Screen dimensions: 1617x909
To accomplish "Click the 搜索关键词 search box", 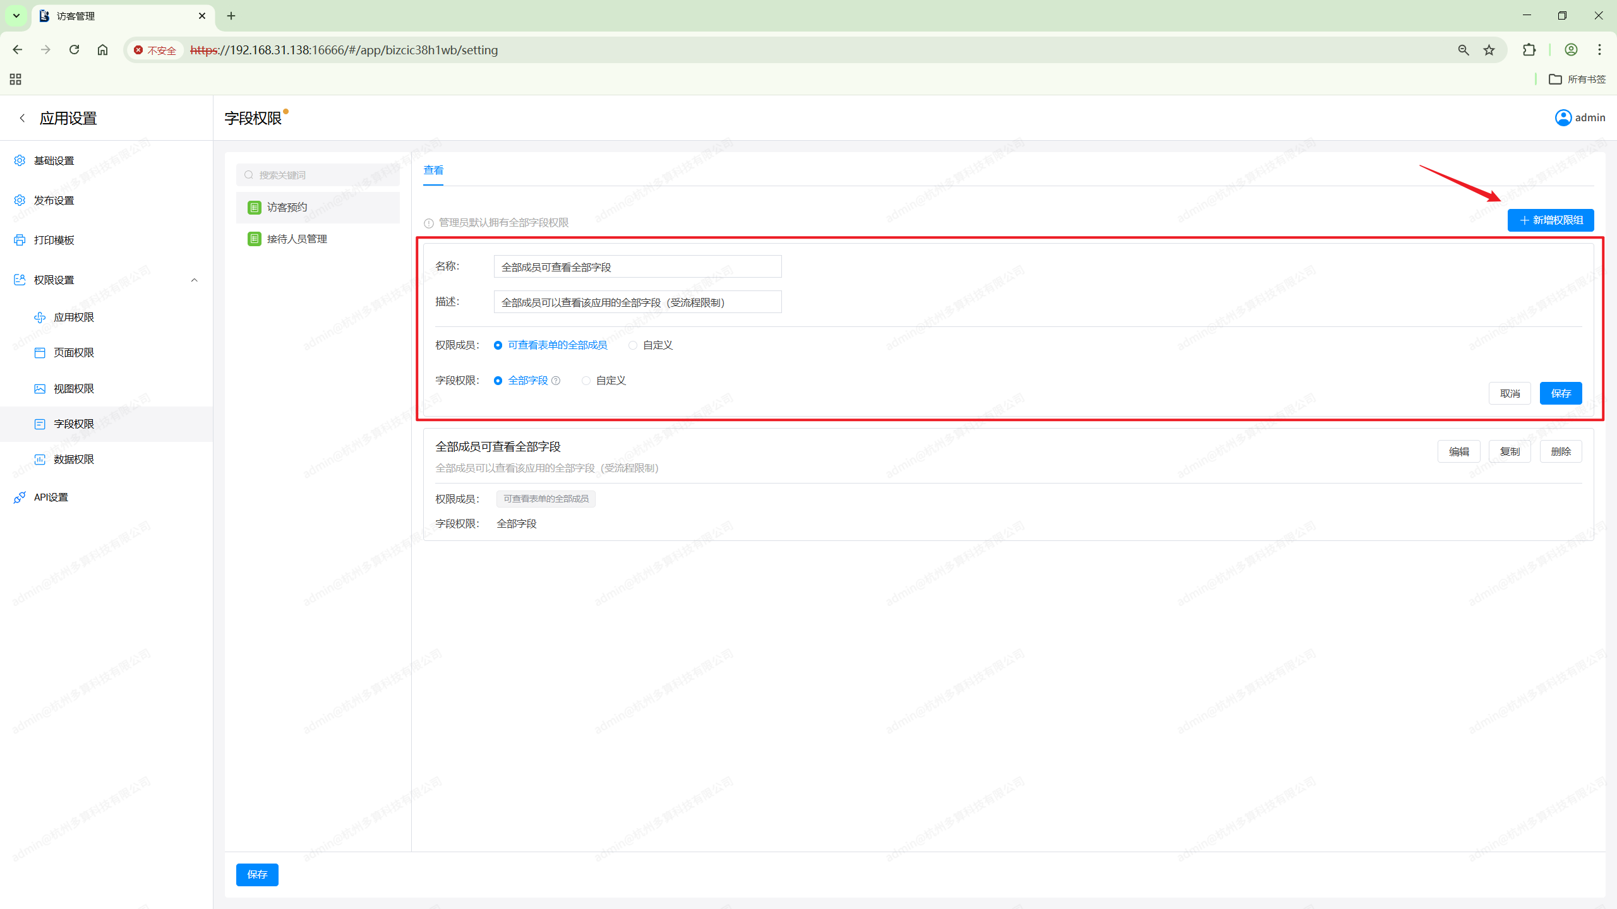I will pyautogui.click(x=318, y=175).
